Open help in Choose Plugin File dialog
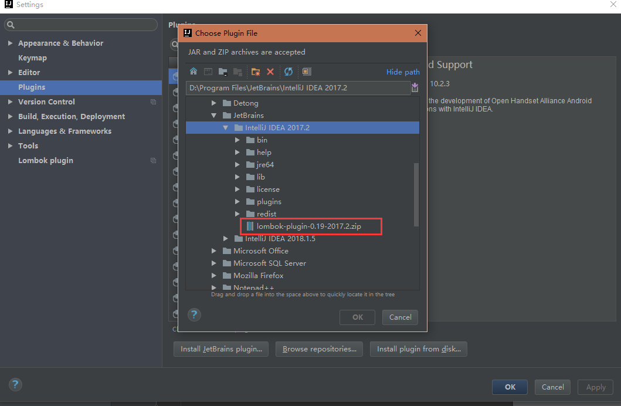 click(x=194, y=315)
